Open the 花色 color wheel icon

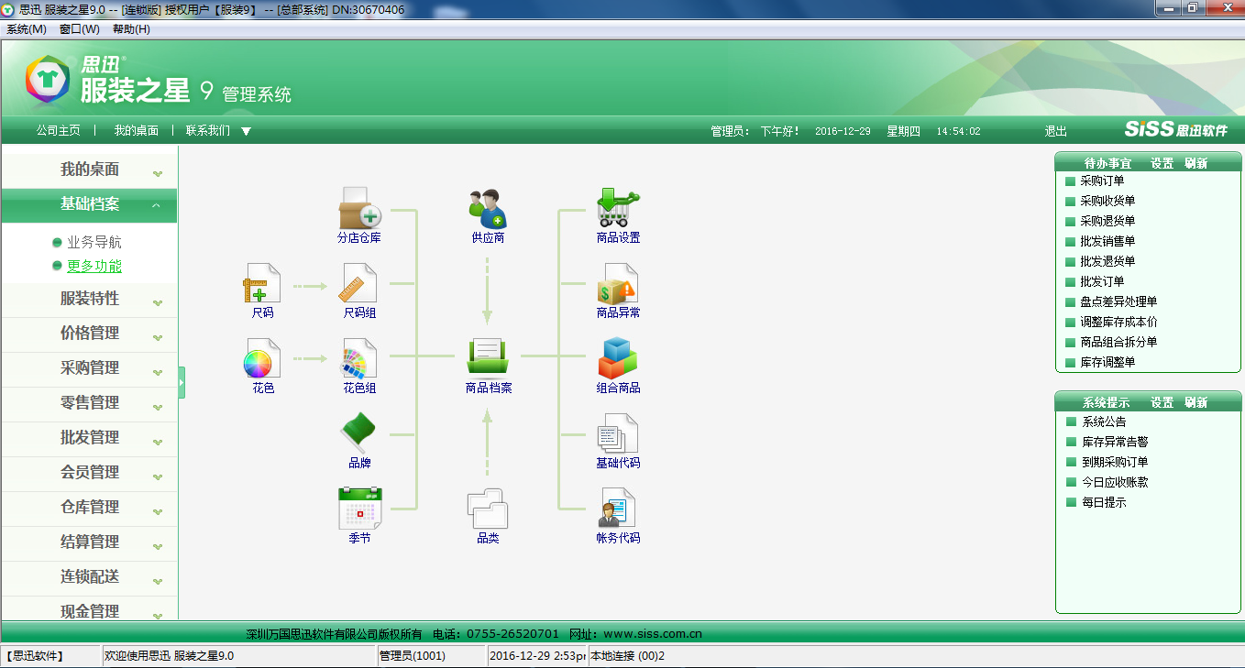(262, 358)
